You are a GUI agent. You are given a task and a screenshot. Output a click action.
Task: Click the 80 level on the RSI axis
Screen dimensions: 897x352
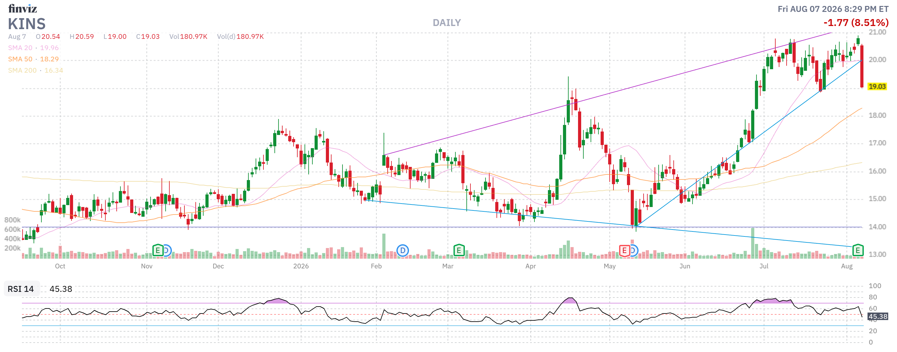[873, 297]
